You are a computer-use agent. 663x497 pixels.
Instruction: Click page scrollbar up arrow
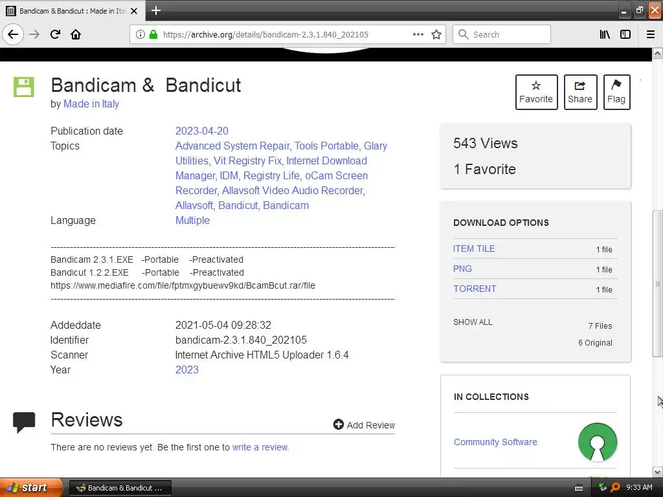click(658, 53)
